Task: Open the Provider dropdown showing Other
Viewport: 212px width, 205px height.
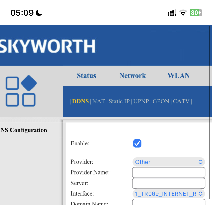Action: (x=168, y=162)
